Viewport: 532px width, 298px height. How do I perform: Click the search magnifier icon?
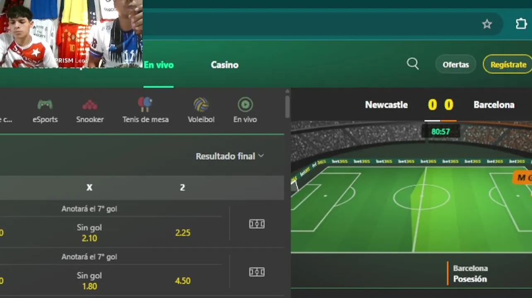(x=413, y=64)
